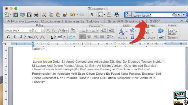Click the bulleted list button
The image size is (188, 105).
pyautogui.click(x=83, y=30)
